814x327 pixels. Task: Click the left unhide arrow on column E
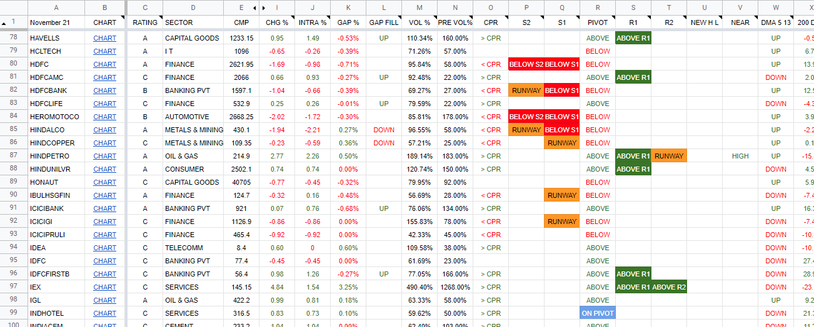(254, 8)
